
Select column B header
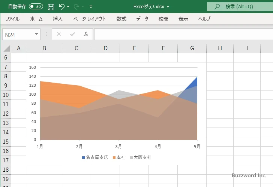pos(44,48)
